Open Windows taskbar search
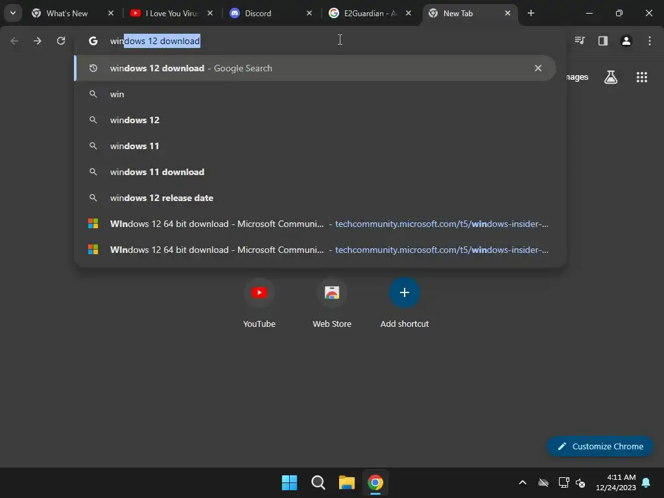The image size is (664, 498). click(x=318, y=482)
